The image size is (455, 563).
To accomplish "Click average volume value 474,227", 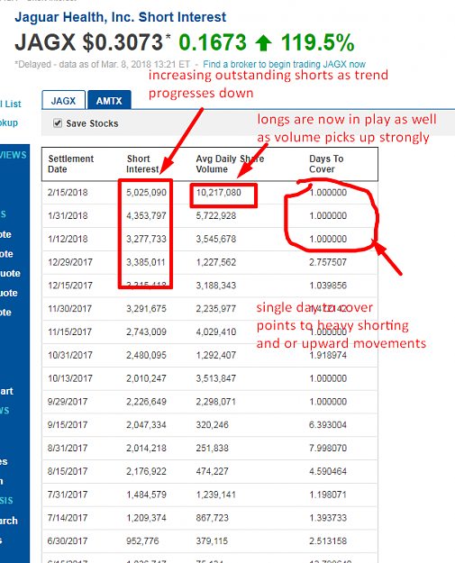I will click(212, 471).
